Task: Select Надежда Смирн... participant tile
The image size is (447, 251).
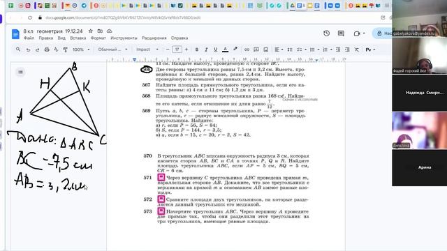Action: [419, 93]
